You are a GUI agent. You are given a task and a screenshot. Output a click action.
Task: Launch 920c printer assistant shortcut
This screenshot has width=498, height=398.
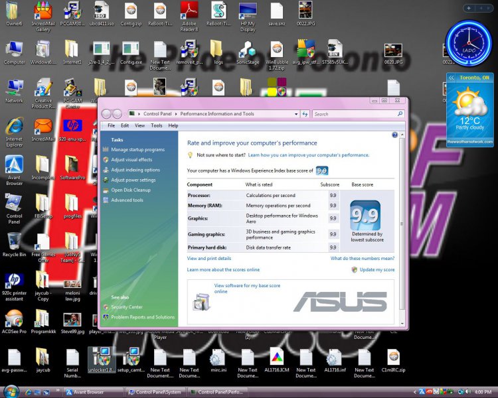pos(14,287)
